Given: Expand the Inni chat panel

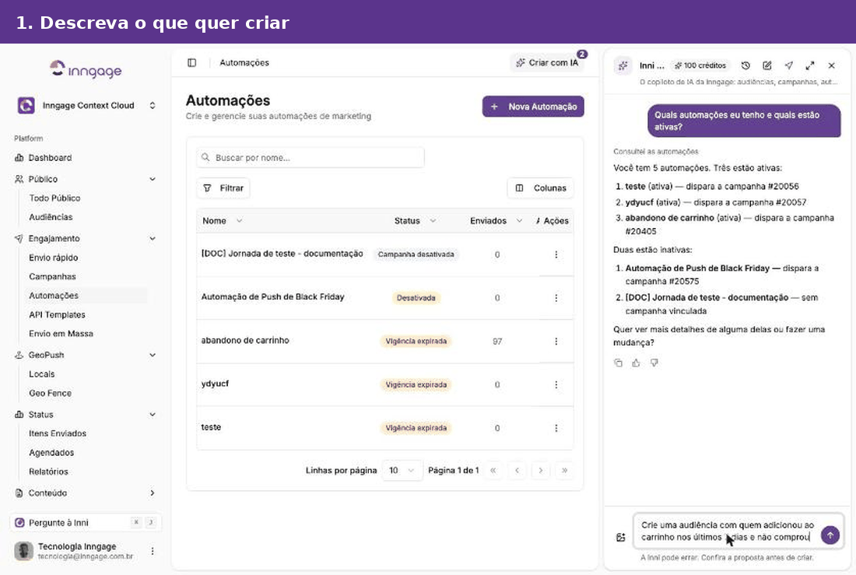Looking at the screenshot, I should pos(810,65).
